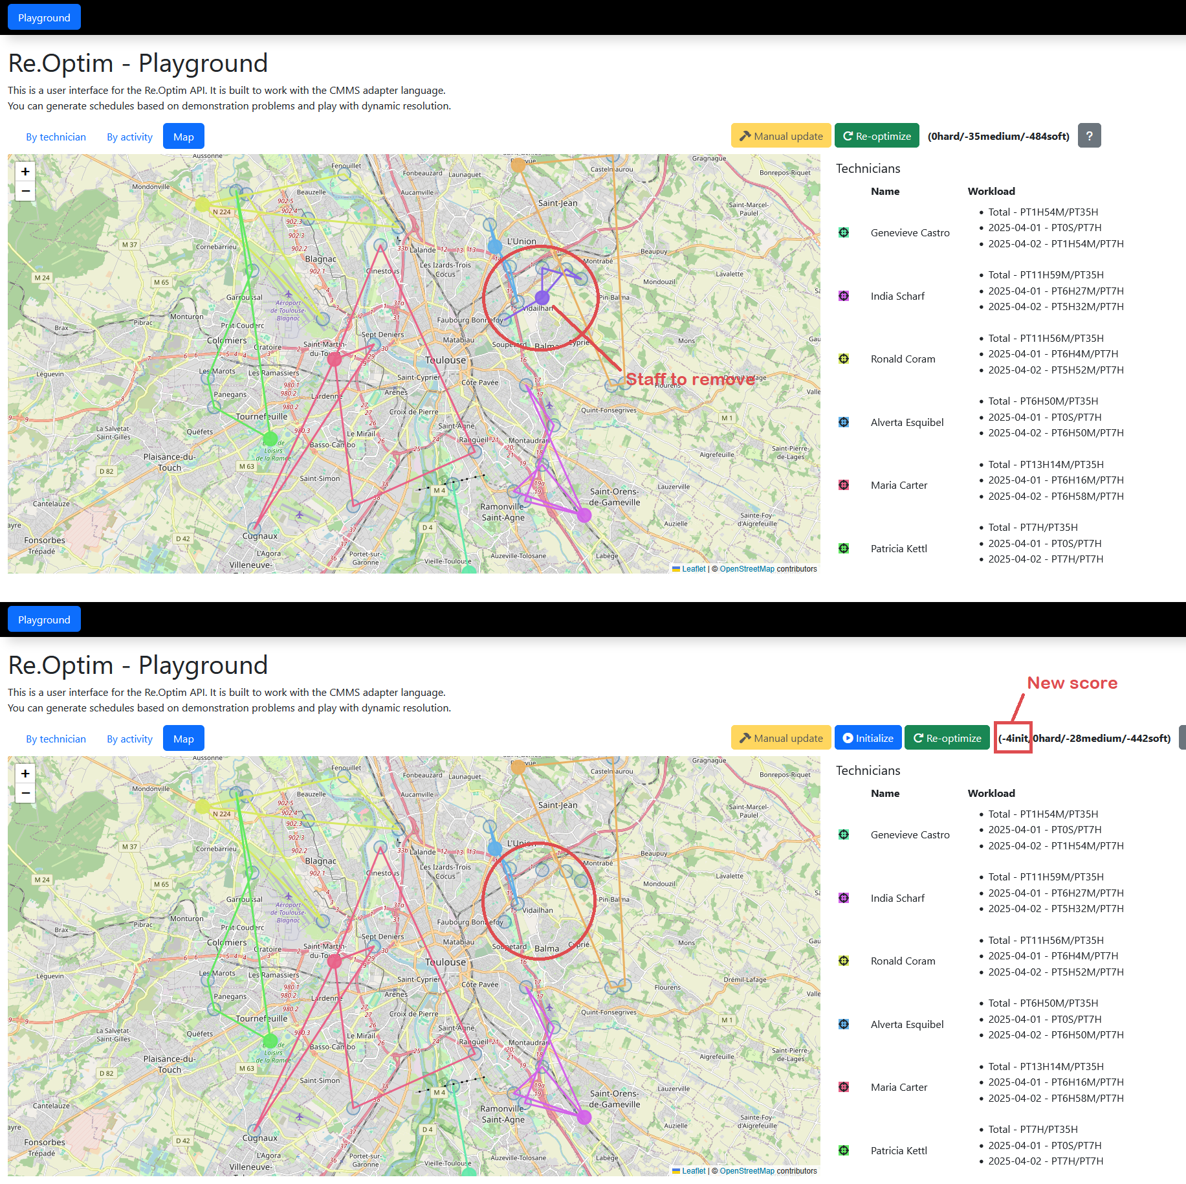The height and width of the screenshot is (1184, 1186).
Task: Select India Scharf name in top technicians table
Action: (x=897, y=296)
